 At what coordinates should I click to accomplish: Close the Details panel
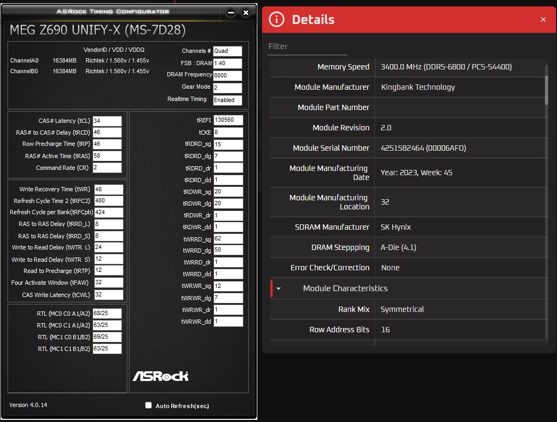tap(543, 20)
